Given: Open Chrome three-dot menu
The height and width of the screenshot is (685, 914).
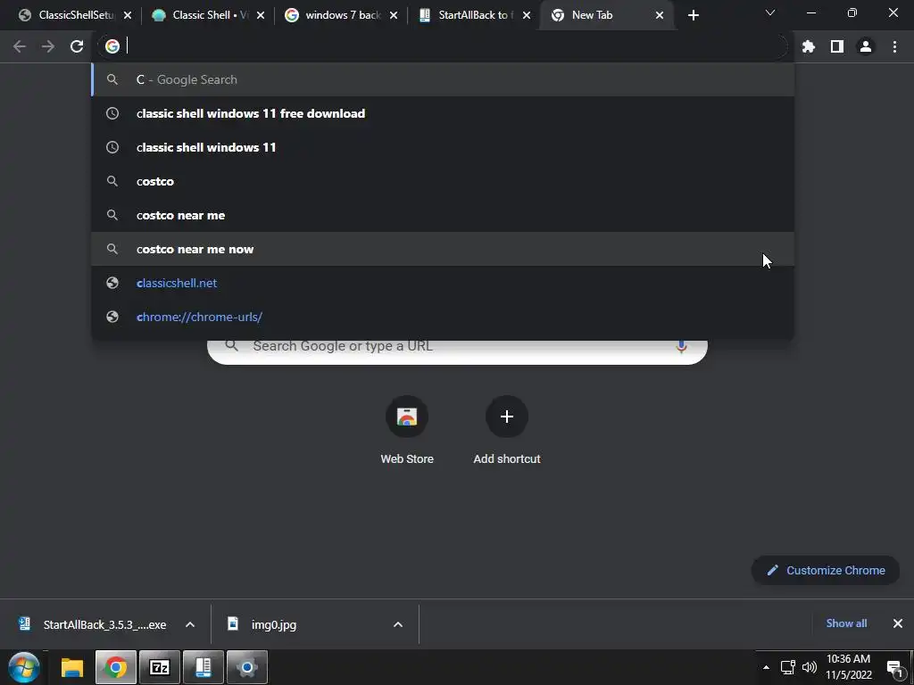Looking at the screenshot, I should pyautogui.click(x=894, y=46).
